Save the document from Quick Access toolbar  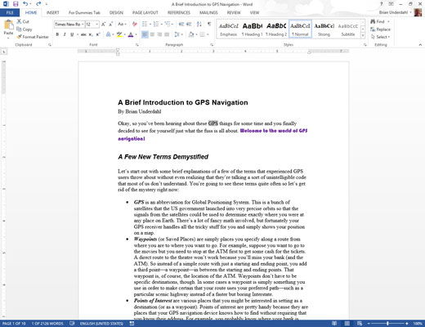click(x=16, y=4)
